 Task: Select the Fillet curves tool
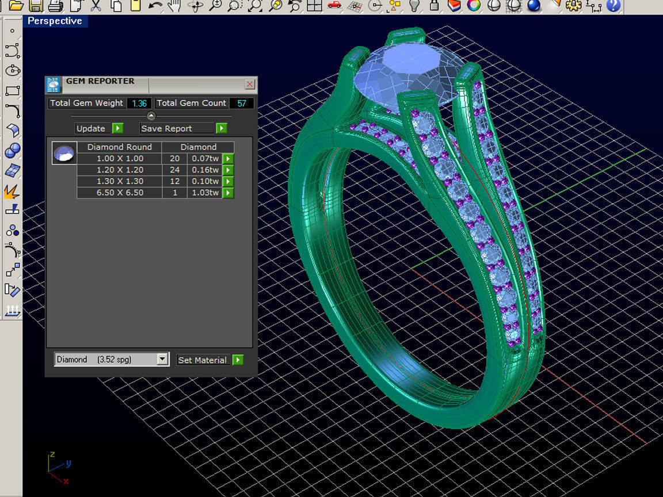[x=12, y=110]
